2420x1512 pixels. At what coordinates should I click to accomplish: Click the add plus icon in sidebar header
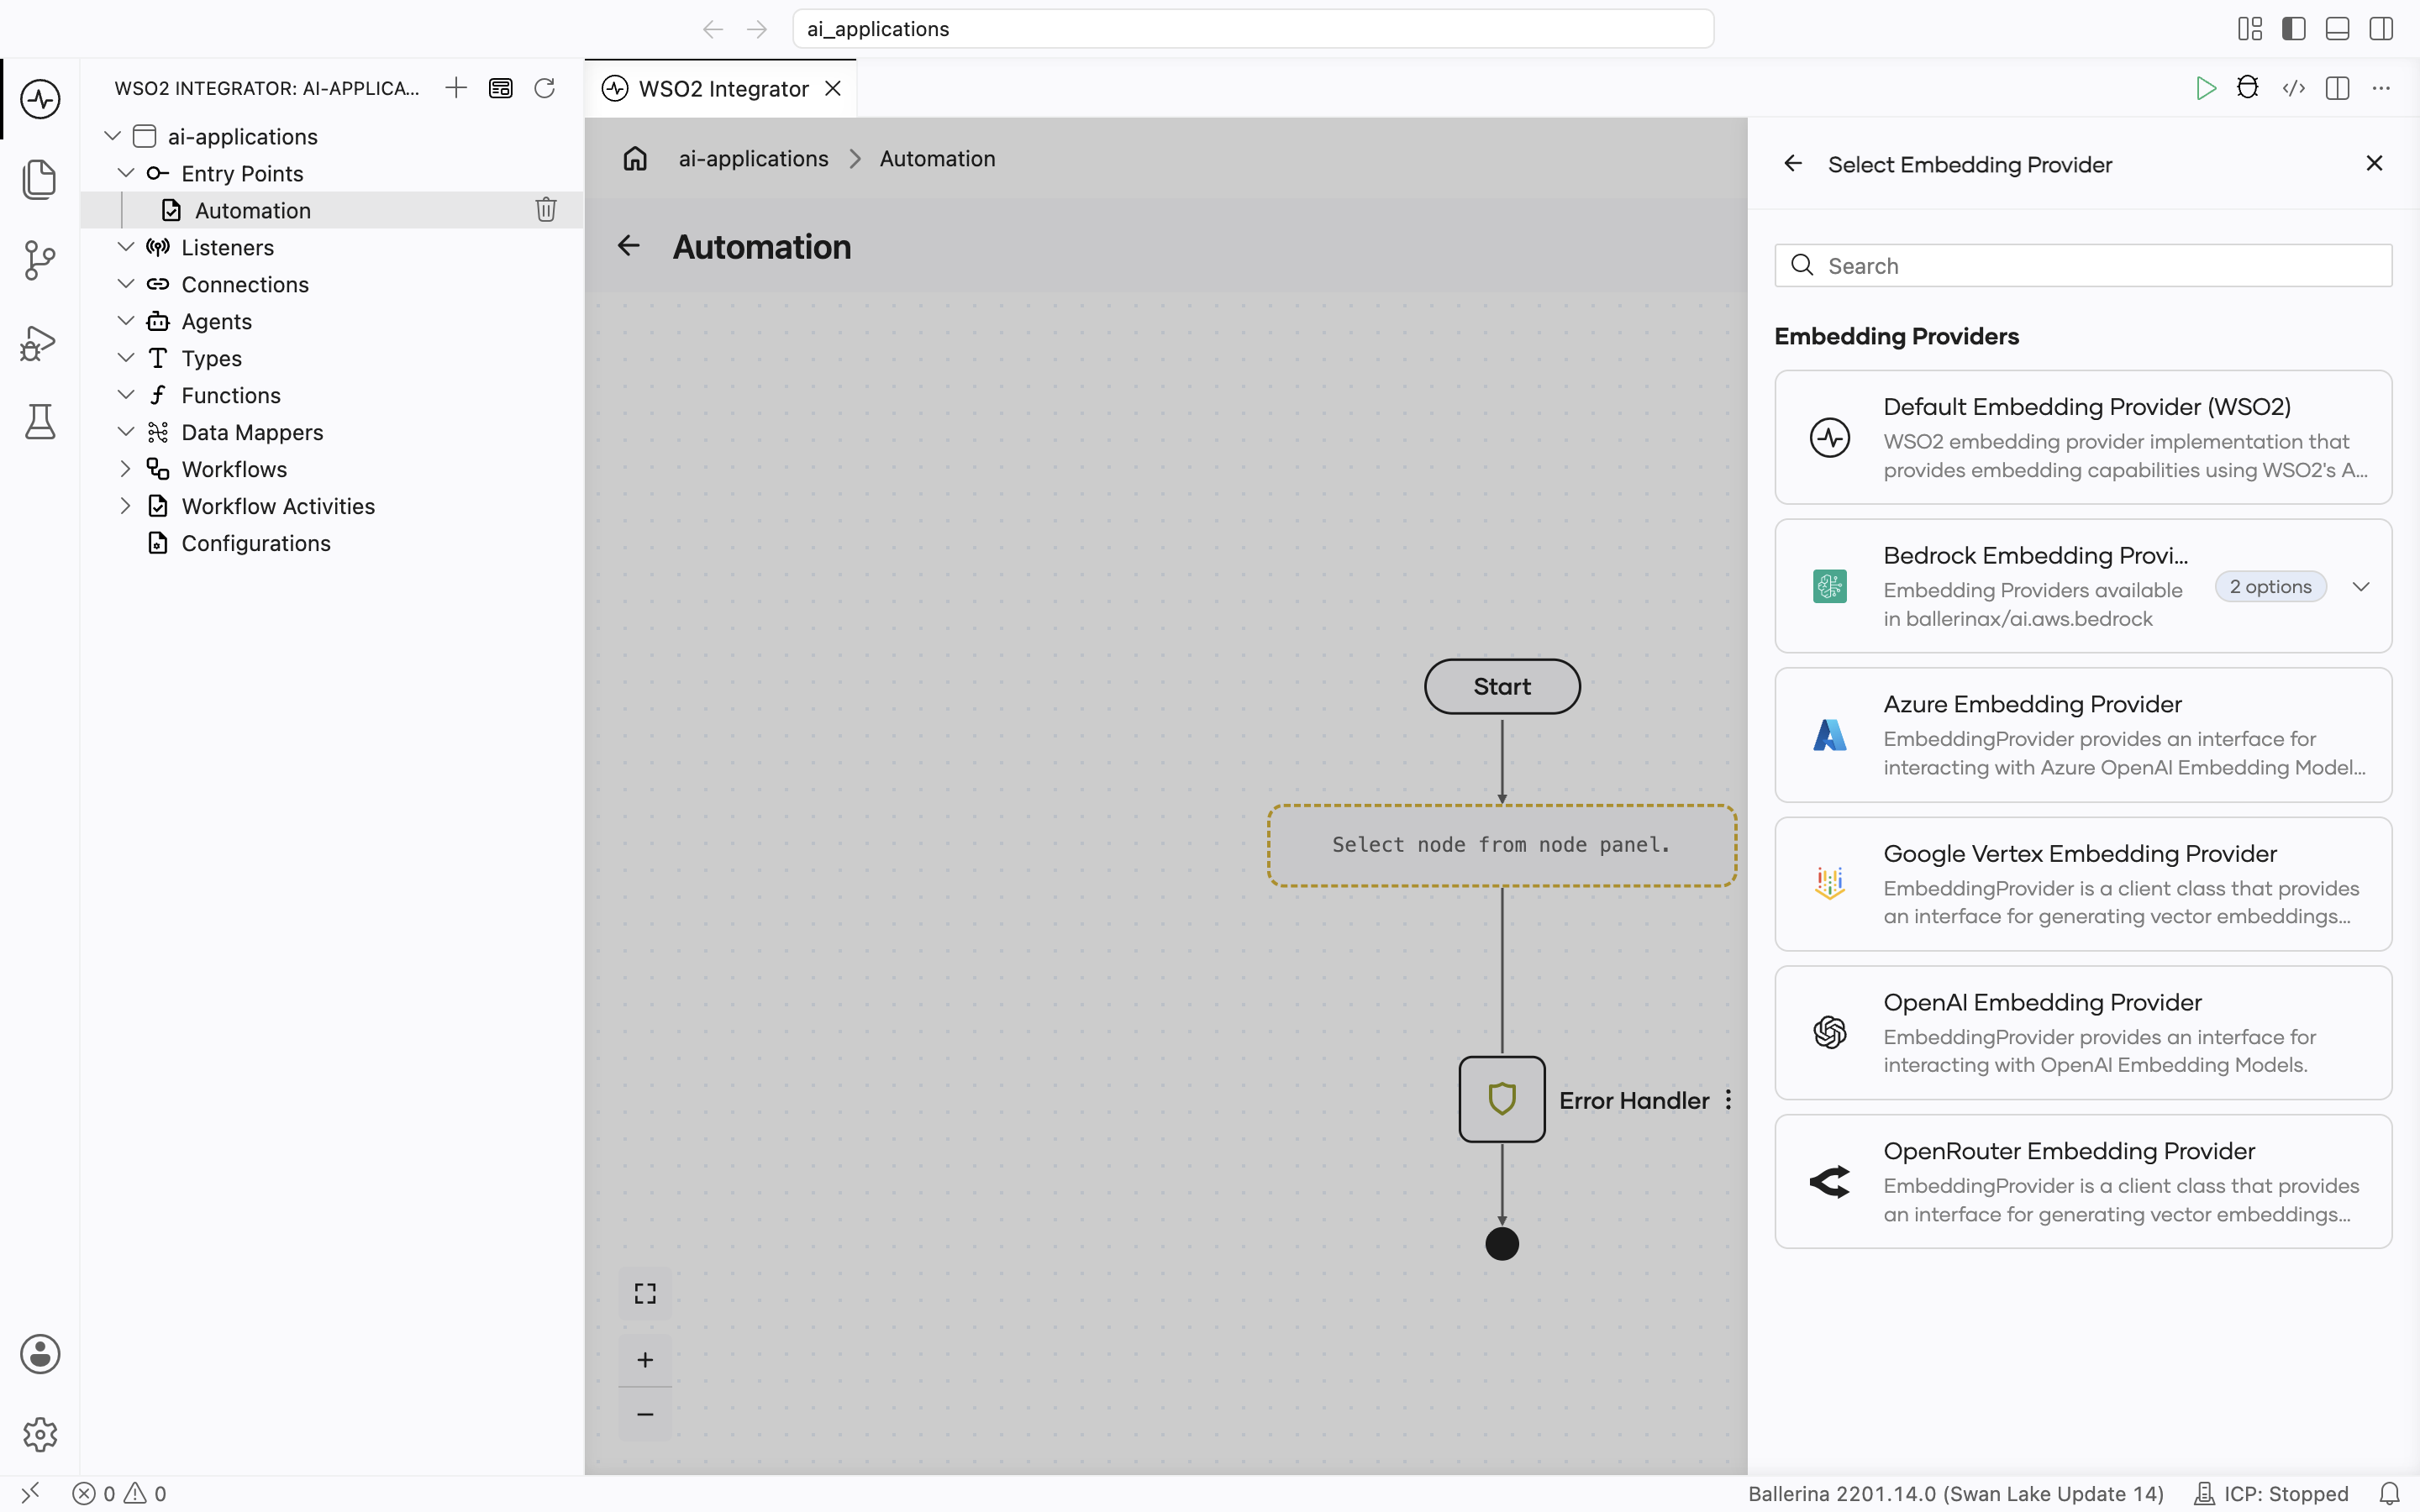point(456,88)
